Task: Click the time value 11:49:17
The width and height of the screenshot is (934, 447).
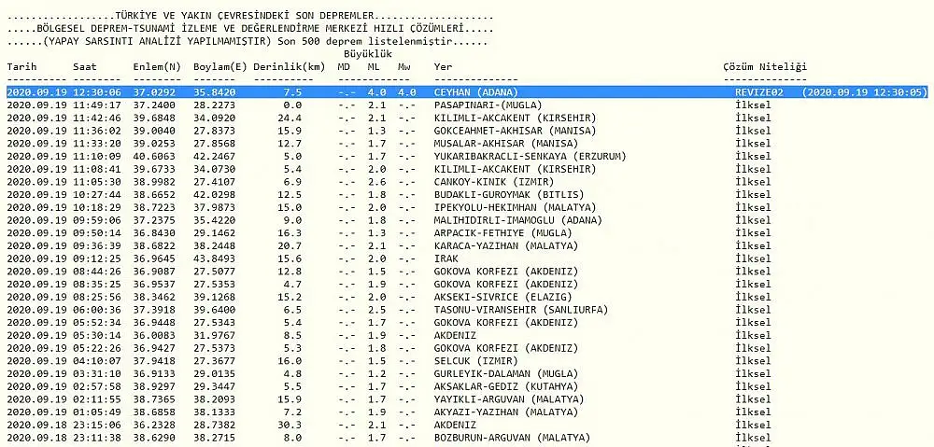Action: (97, 105)
